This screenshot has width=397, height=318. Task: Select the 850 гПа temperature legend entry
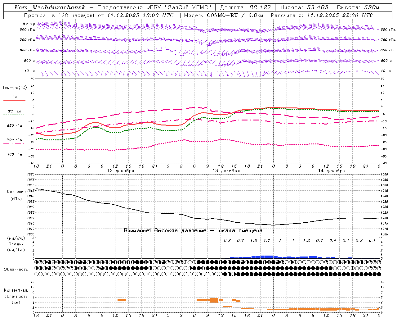(x=14, y=126)
